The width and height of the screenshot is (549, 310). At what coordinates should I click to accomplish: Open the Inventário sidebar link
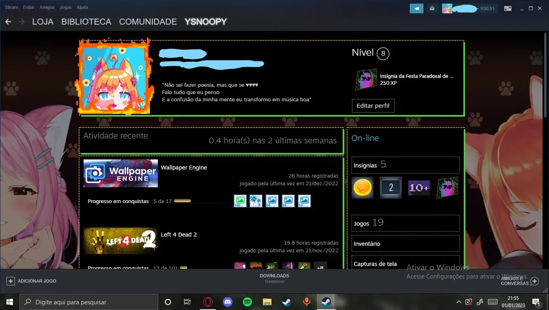point(406,244)
